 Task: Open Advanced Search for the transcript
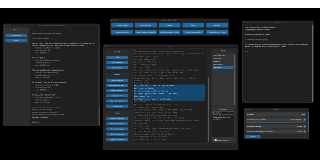point(117,63)
